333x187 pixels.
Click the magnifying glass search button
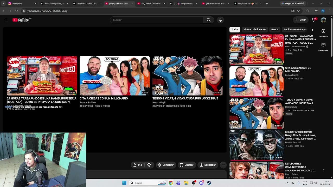click(209, 20)
